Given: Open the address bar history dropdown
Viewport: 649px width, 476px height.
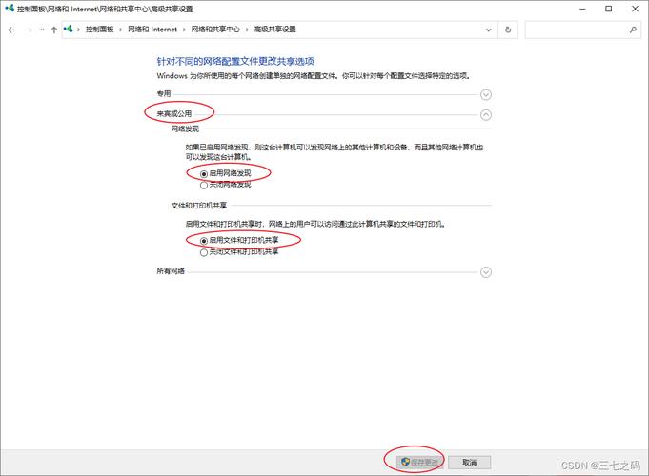Looking at the screenshot, I should (488, 30).
